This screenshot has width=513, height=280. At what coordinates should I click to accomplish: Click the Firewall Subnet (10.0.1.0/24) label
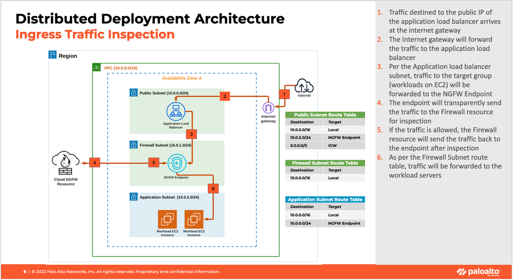click(x=165, y=145)
